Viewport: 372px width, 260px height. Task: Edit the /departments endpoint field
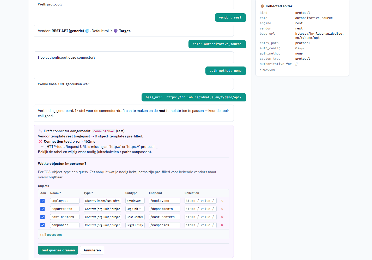[x=164, y=209]
